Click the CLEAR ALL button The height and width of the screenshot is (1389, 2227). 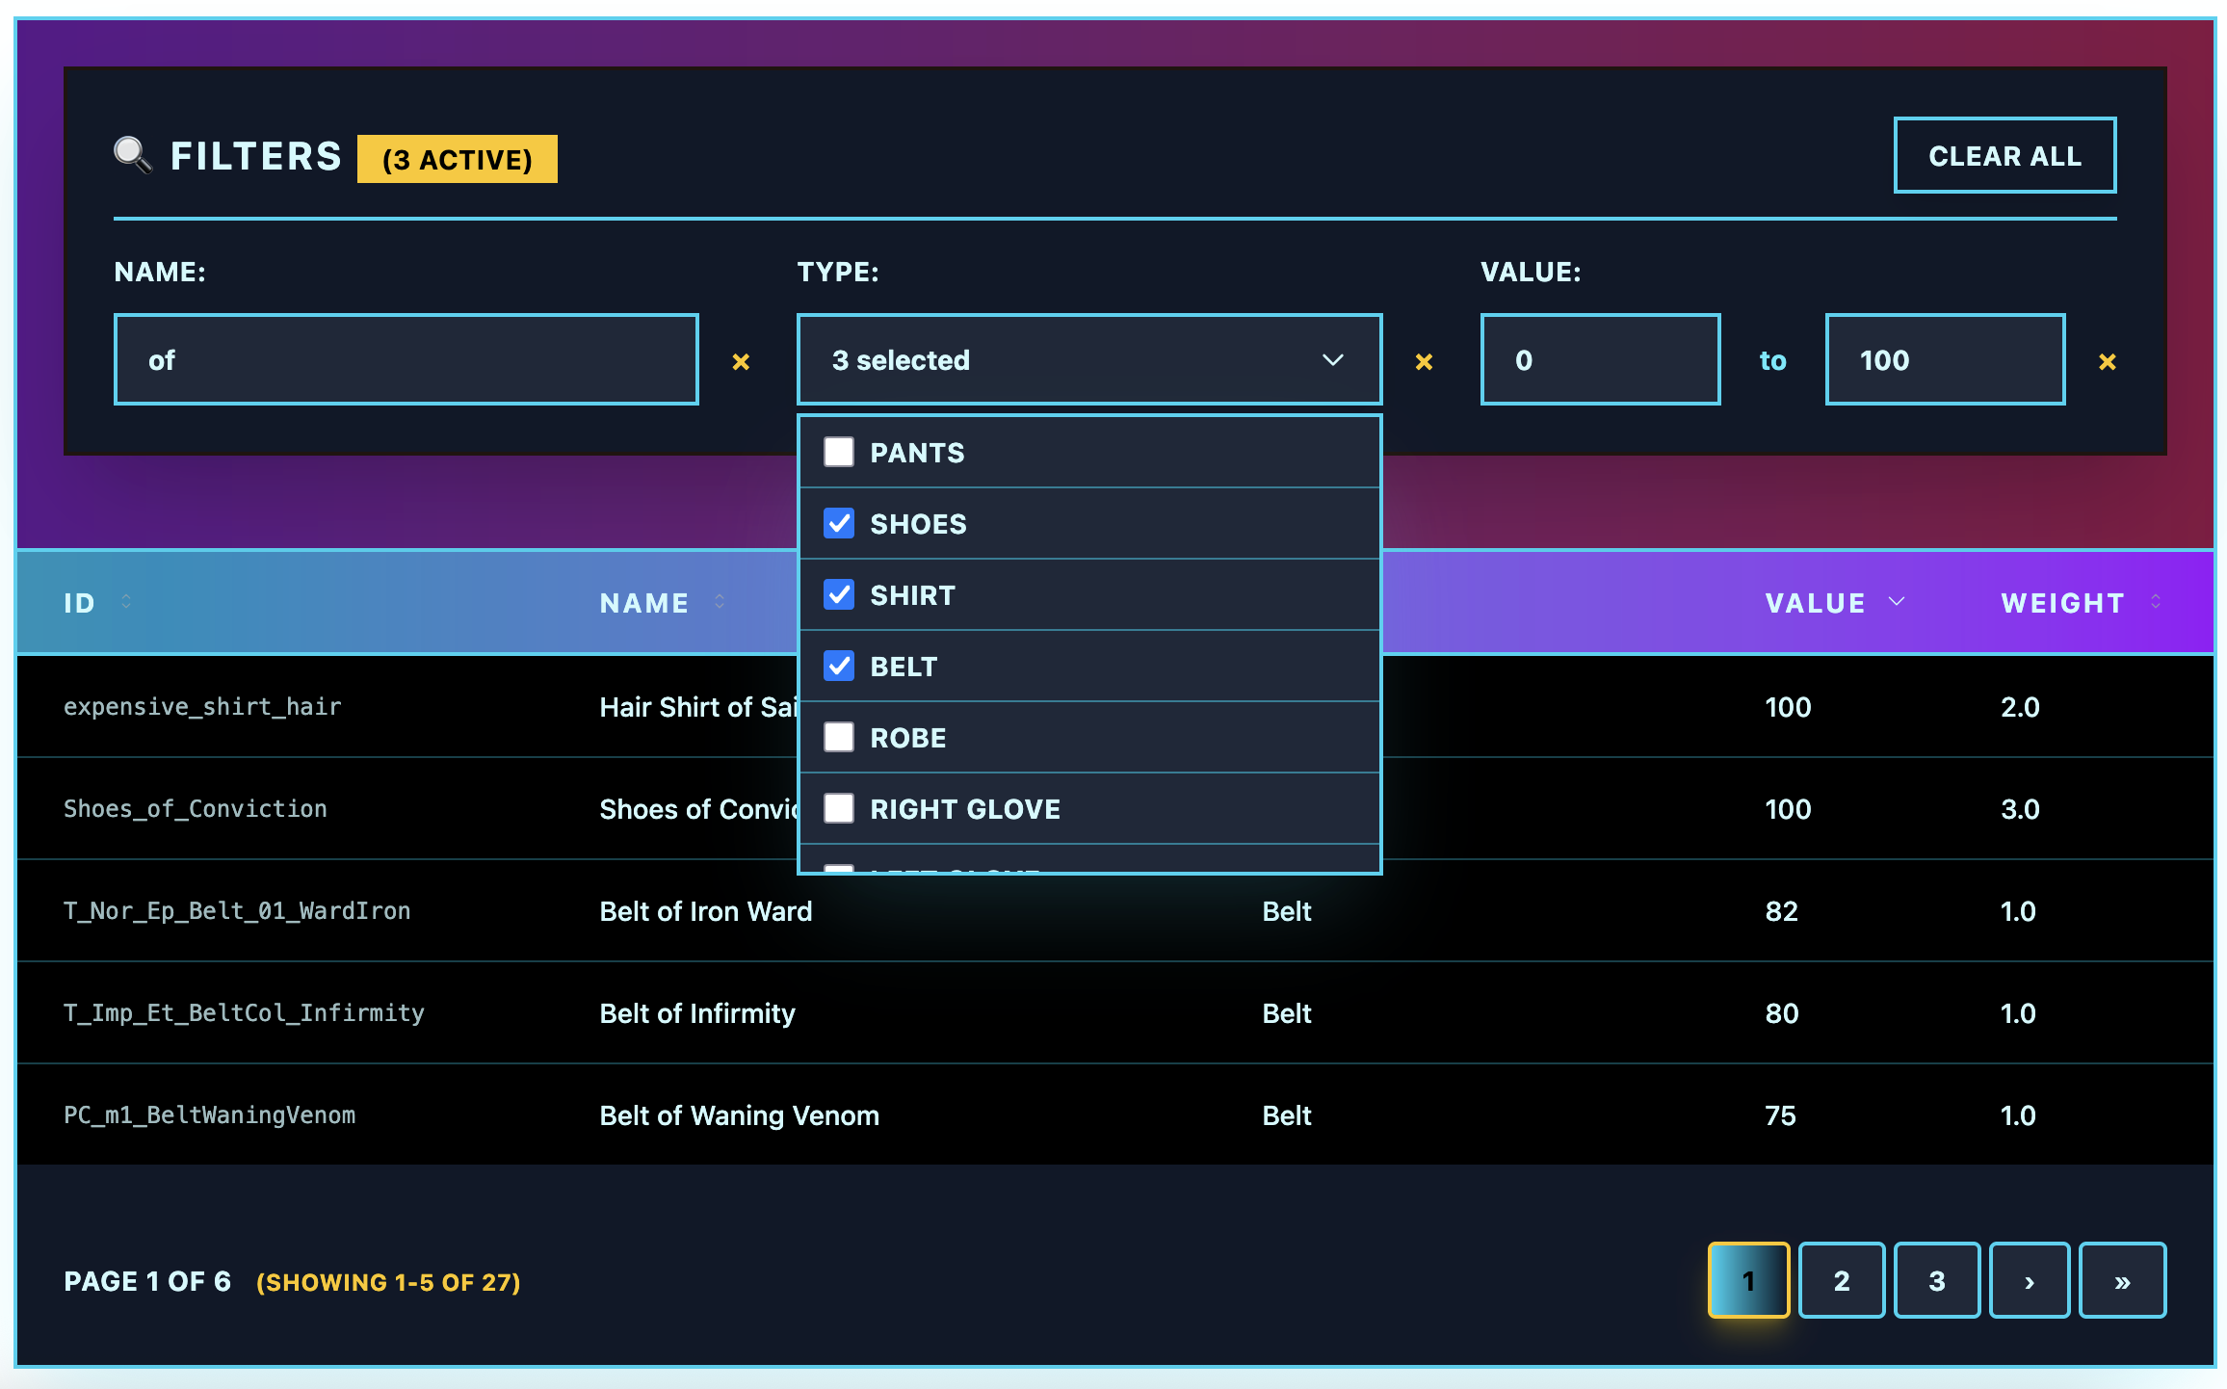point(2004,155)
